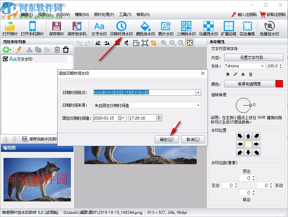Zoom in with the magnifier plus icon
The width and height of the screenshot is (288, 217).
coord(164,43)
